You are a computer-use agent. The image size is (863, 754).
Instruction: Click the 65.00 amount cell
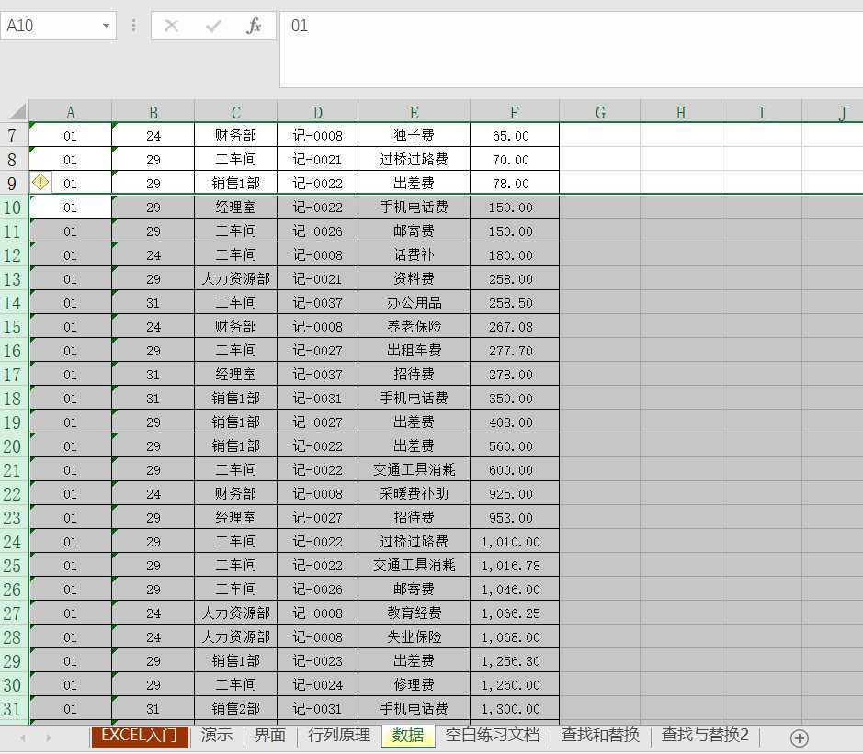[515, 135]
